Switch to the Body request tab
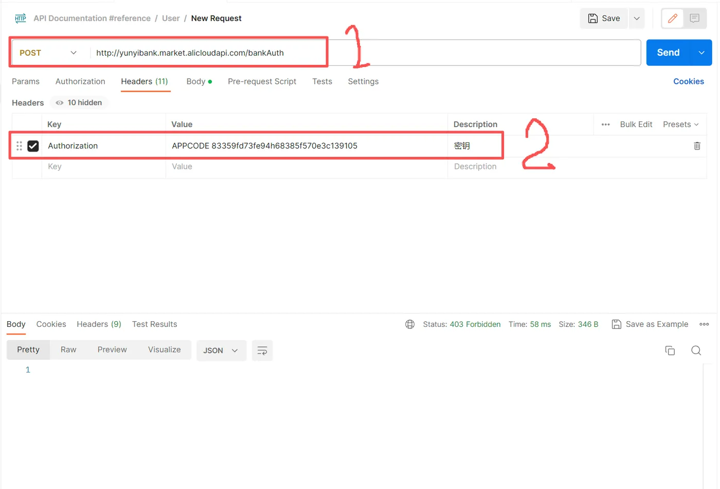Screen dimensions: 720x489 199,81
